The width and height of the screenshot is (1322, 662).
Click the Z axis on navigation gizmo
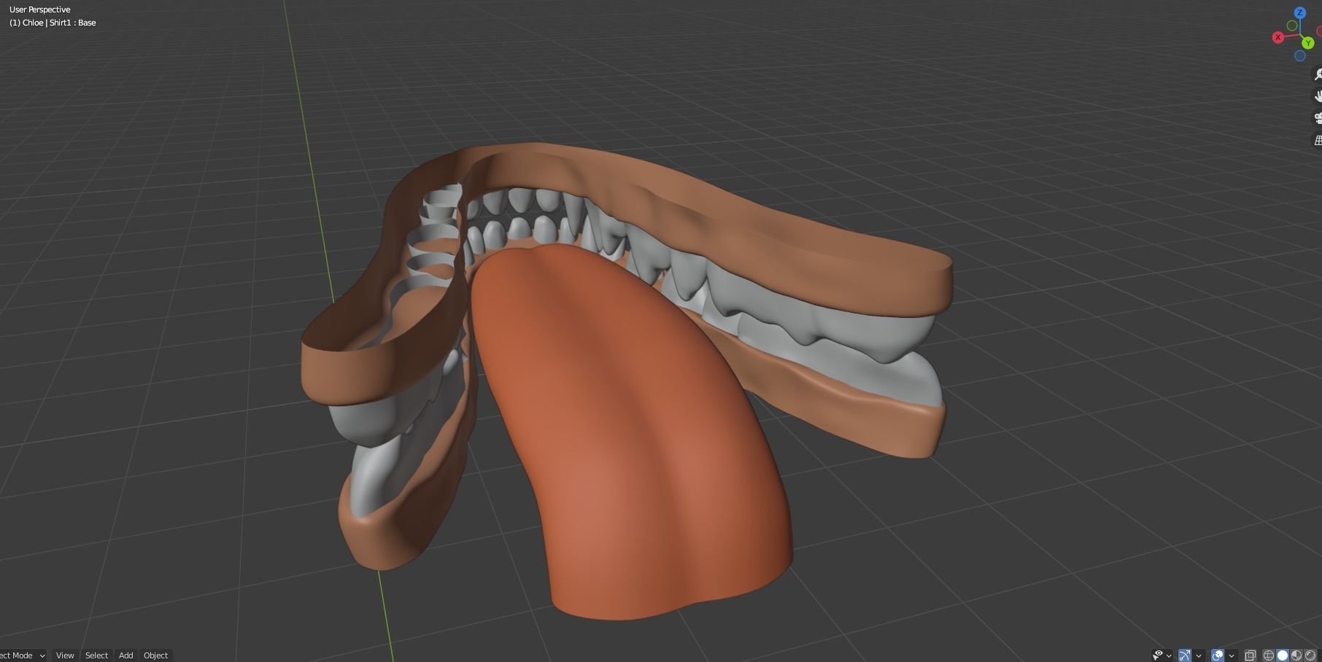1300,13
